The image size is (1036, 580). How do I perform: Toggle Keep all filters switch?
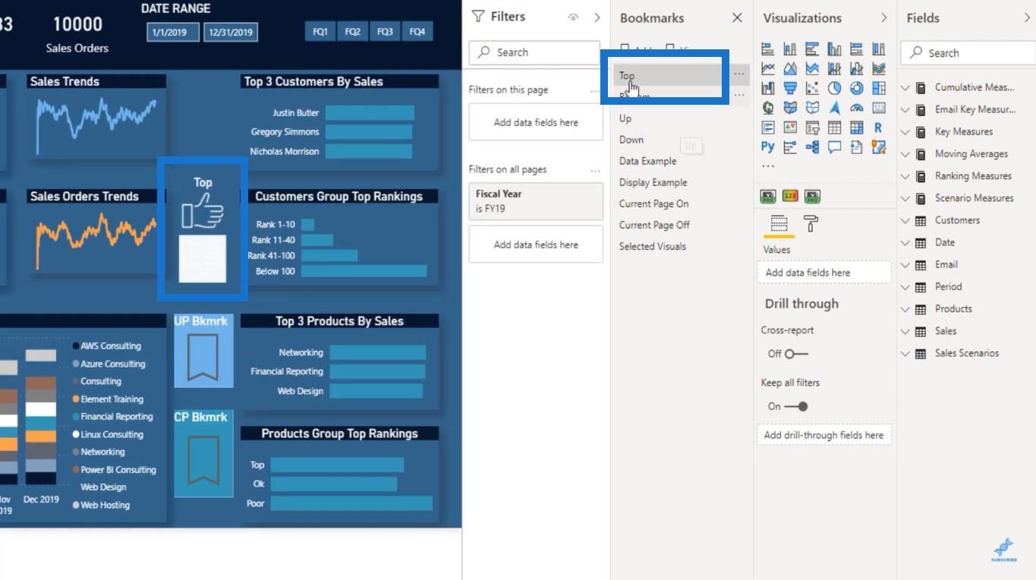(796, 406)
